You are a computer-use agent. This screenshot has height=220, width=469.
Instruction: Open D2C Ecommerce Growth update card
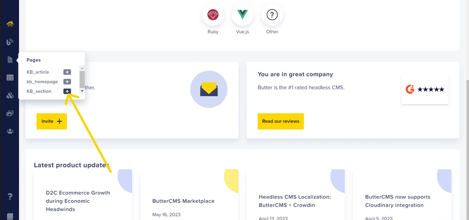pyautogui.click(x=83, y=195)
